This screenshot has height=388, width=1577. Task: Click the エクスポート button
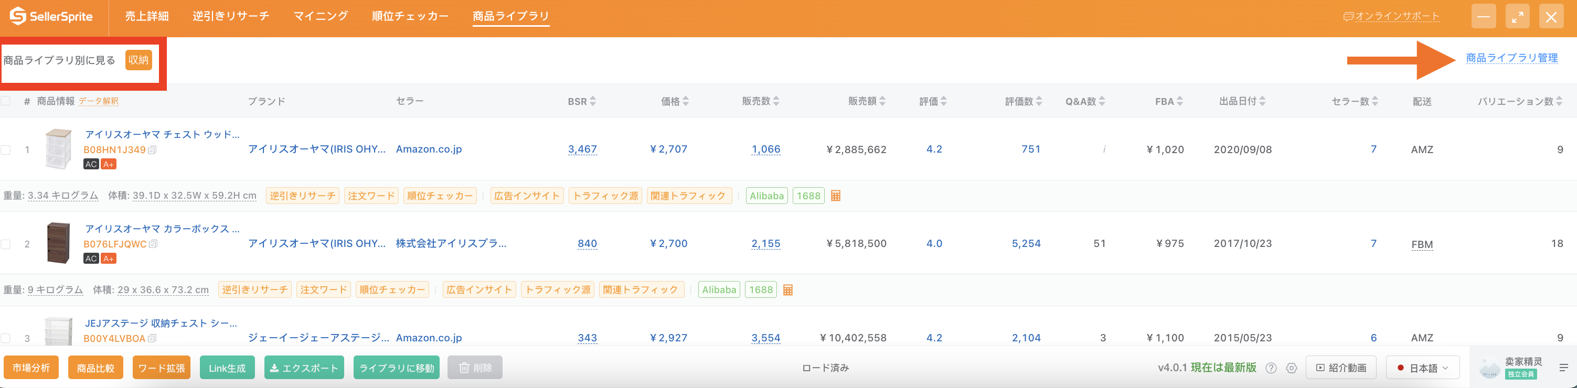(304, 368)
